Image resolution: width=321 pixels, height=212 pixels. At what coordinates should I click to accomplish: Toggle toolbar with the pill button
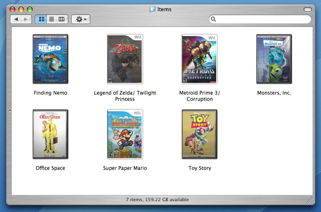(x=307, y=10)
